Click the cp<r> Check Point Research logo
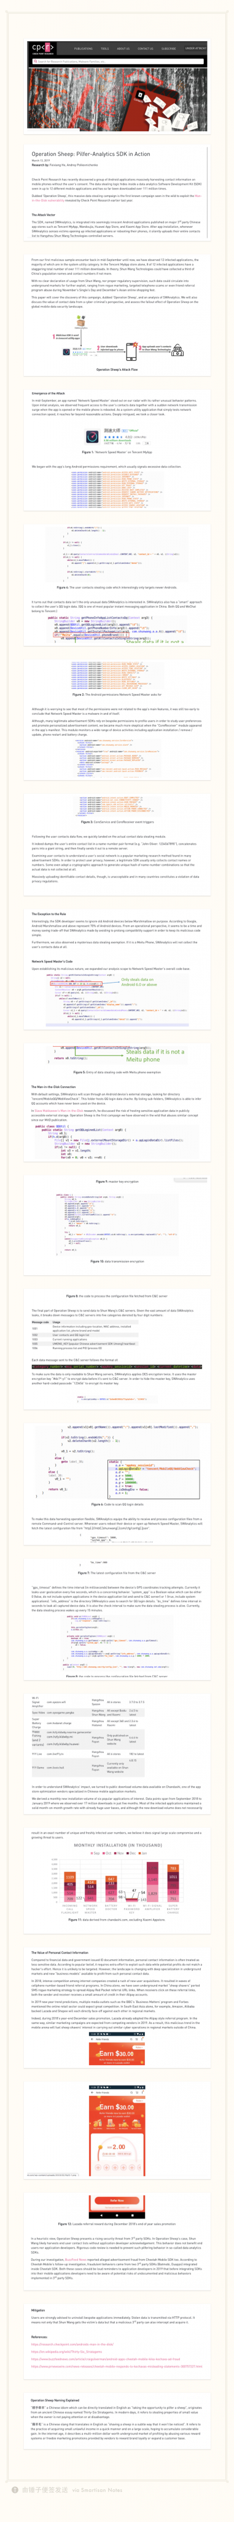This screenshot has height=2522, width=234. pos(42,48)
